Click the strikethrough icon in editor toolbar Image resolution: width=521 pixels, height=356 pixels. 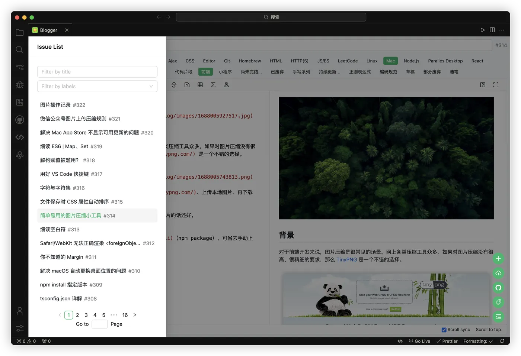(x=174, y=85)
